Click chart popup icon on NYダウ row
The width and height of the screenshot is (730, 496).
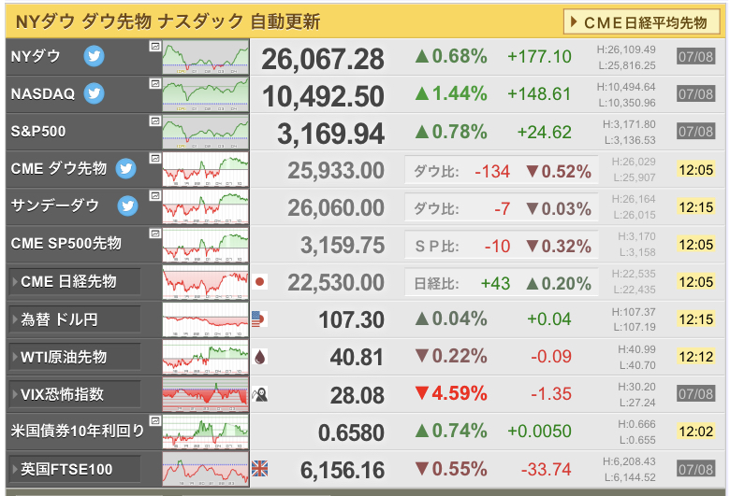pos(153,46)
